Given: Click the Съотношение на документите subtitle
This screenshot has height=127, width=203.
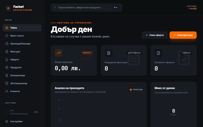Looking at the screenshot, I should point(171,93).
